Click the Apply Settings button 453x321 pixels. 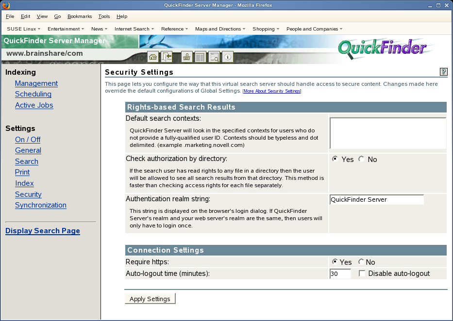[150, 299]
